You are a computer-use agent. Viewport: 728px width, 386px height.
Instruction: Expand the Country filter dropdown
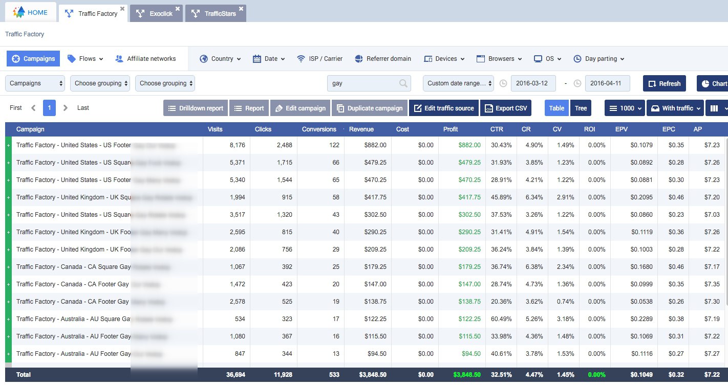tap(221, 59)
